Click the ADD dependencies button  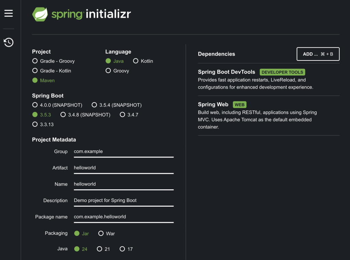click(318, 54)
